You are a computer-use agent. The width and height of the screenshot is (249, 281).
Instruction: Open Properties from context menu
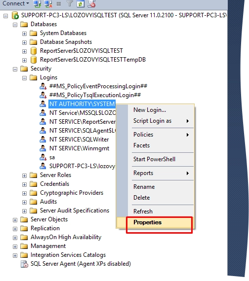[x=155, y=222]
